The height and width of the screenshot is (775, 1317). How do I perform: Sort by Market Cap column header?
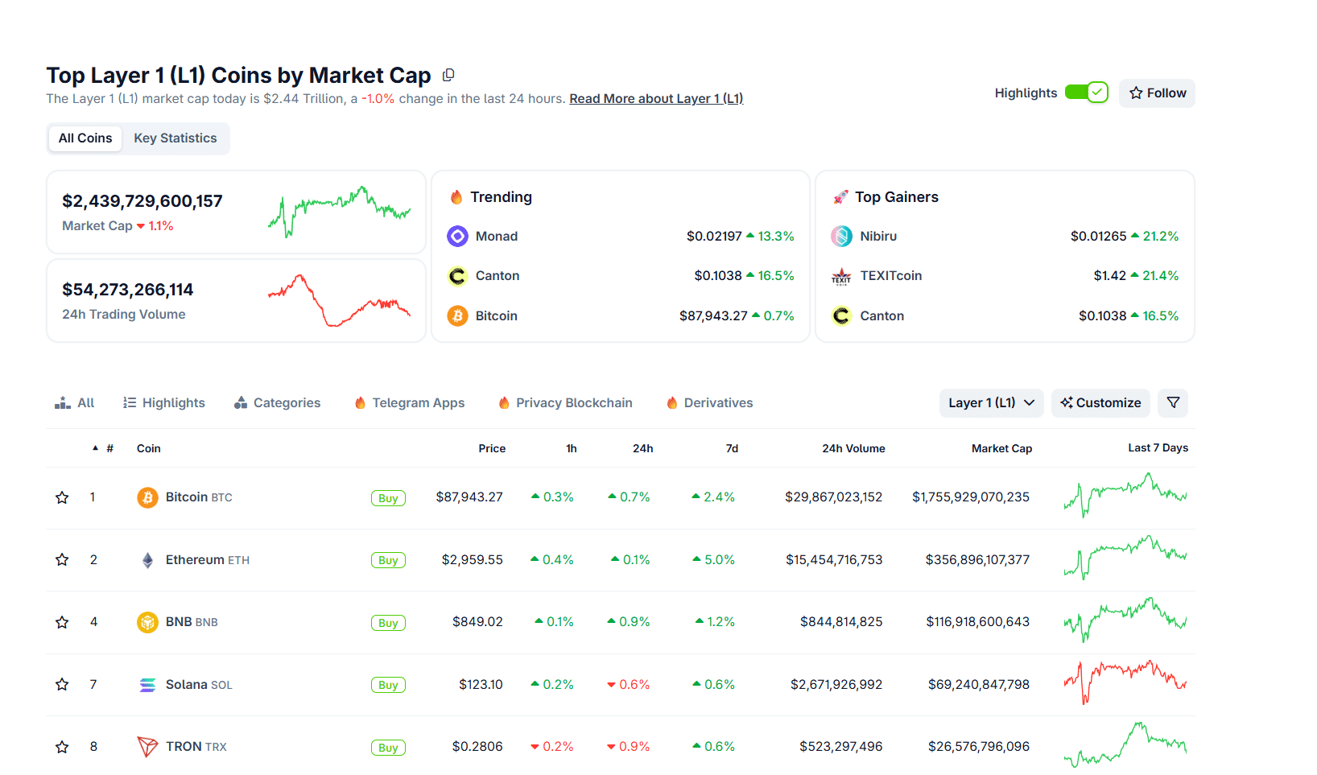pos(1001,448)
